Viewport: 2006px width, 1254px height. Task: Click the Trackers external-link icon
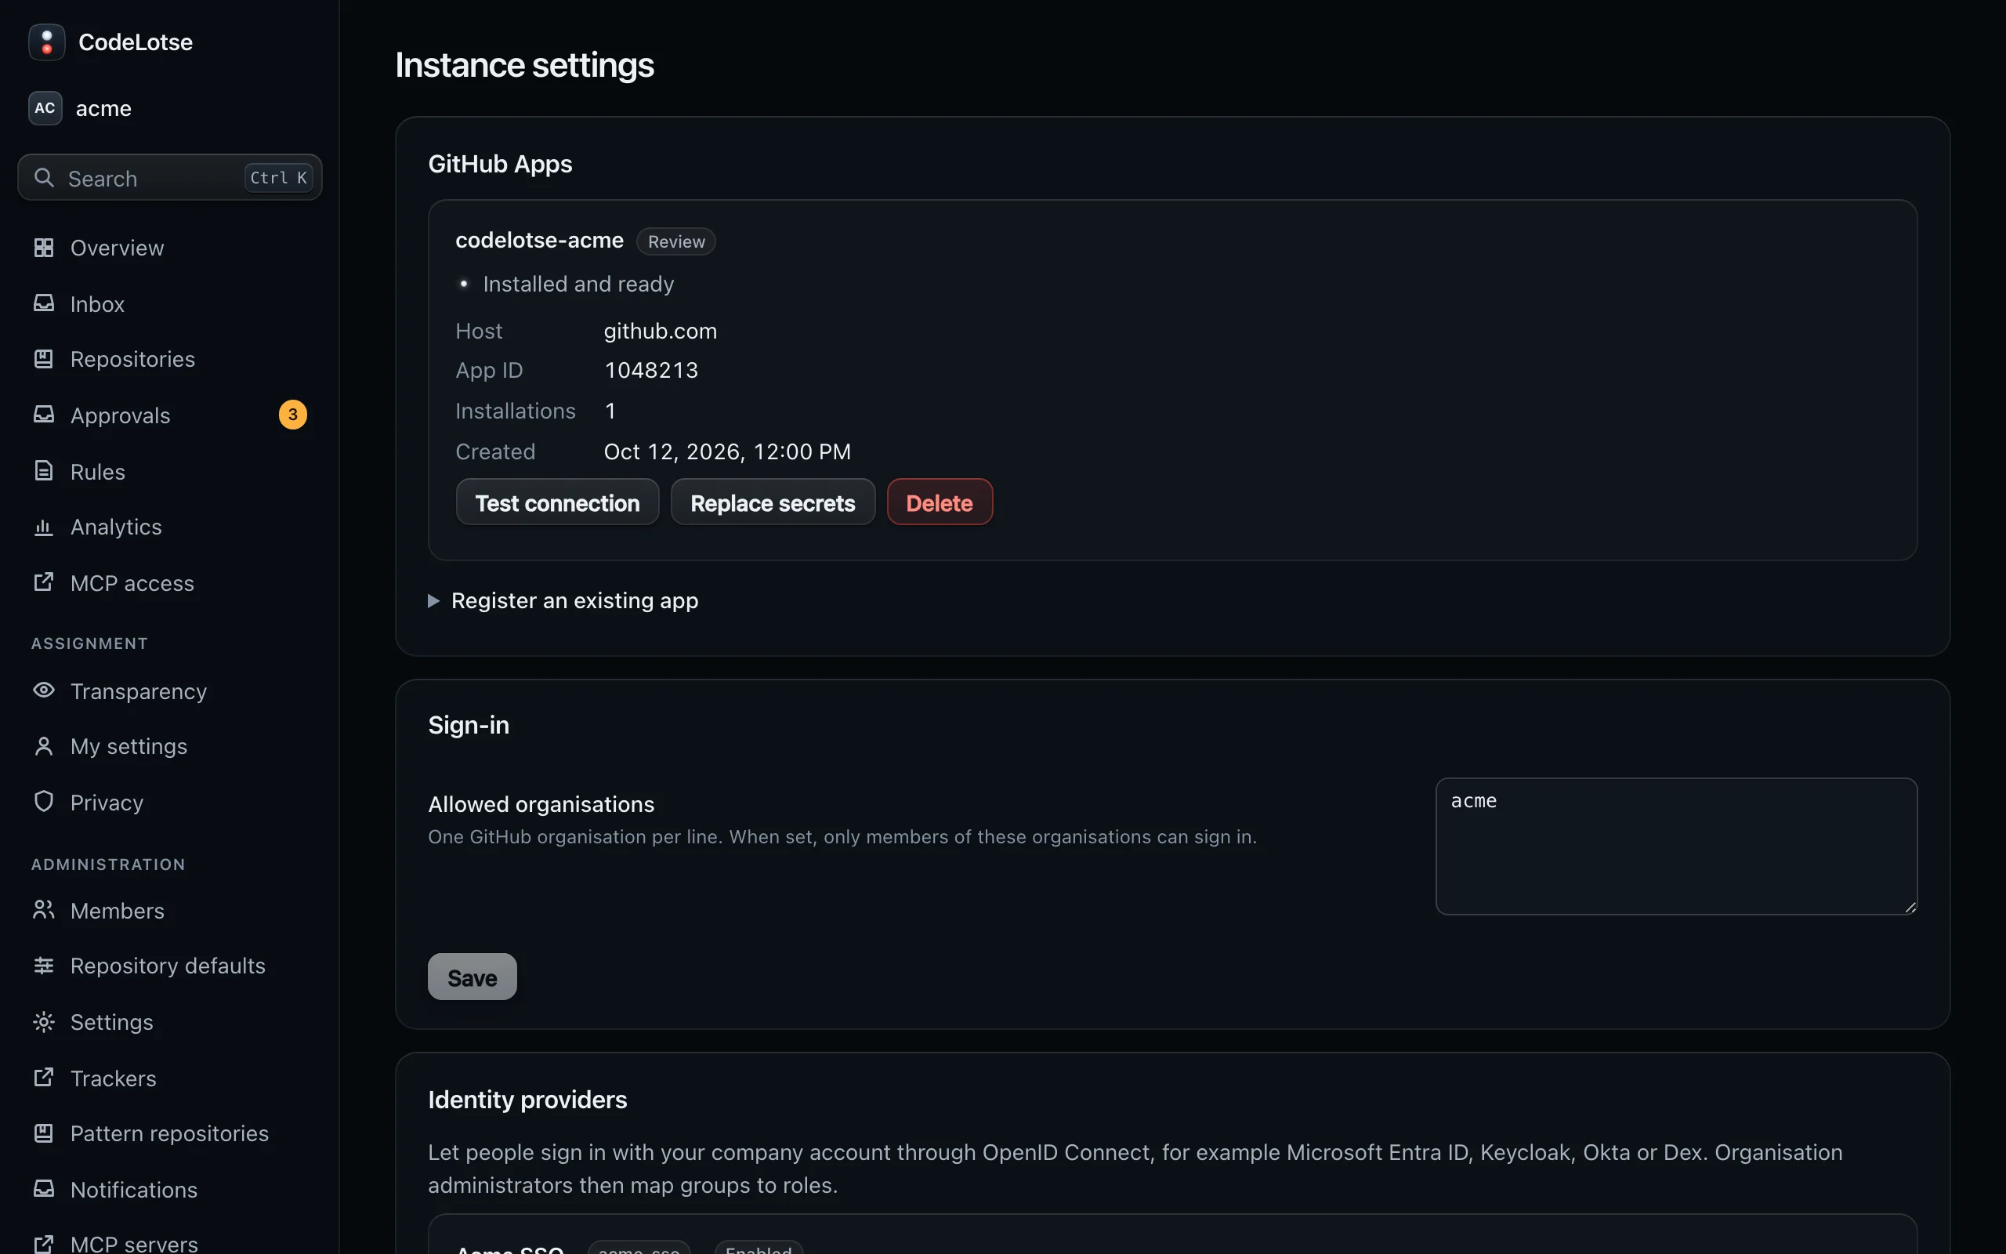click(44, 1078)
